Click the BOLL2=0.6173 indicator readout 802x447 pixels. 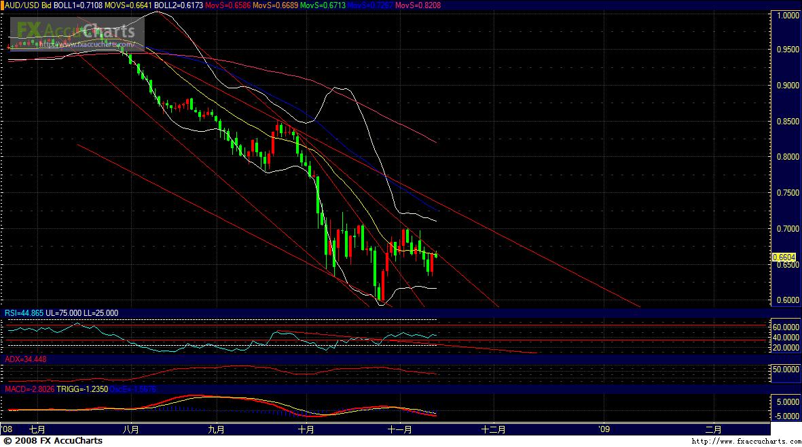[x=179, y=5]
